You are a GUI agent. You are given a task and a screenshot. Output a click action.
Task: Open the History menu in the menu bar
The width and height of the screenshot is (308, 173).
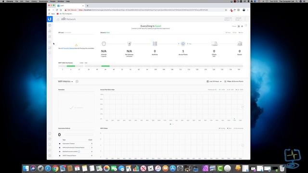pos(34,1)
